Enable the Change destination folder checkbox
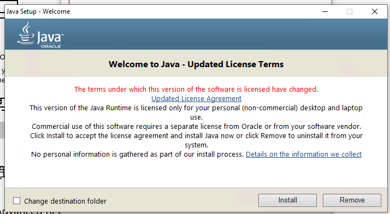The height and width of the screenshot is (214, 390). pos(17,200)
